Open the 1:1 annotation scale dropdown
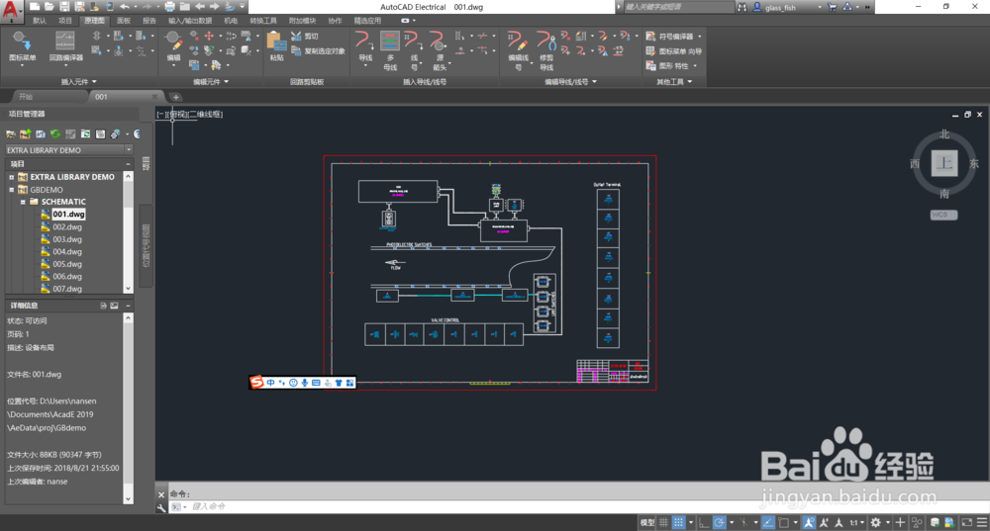Image resolution: width=990 pixels, height=531 pixels. coord(856,522)
